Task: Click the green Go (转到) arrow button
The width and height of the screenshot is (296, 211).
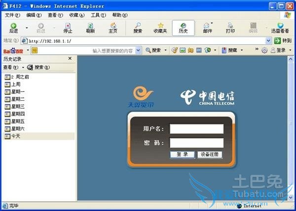Action: (277, 41)
